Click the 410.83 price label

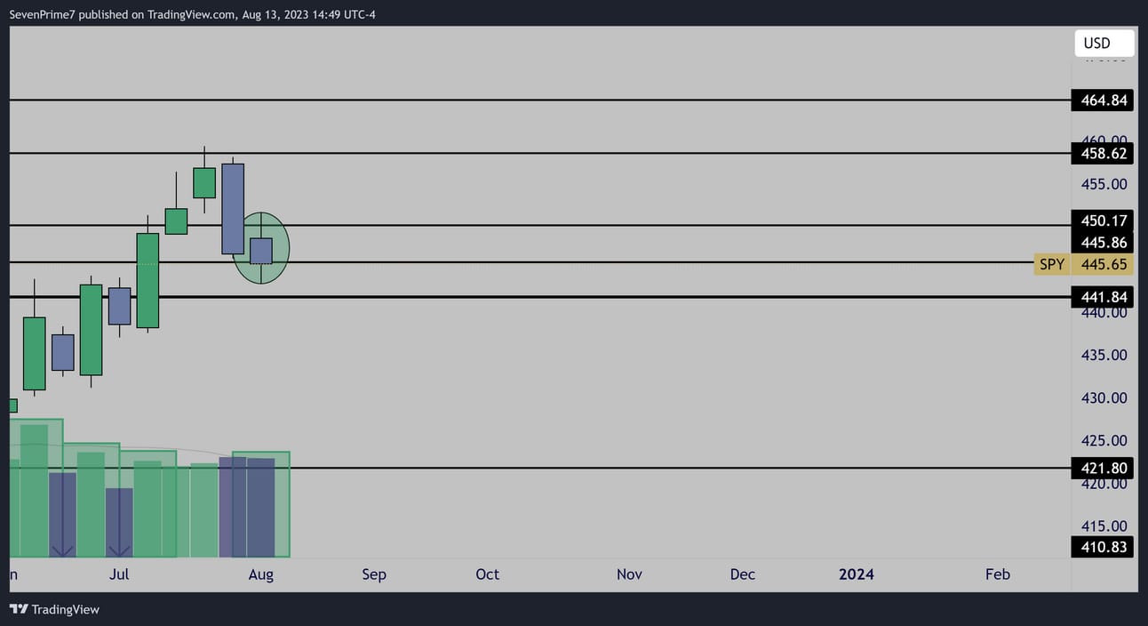point(1104,547)
